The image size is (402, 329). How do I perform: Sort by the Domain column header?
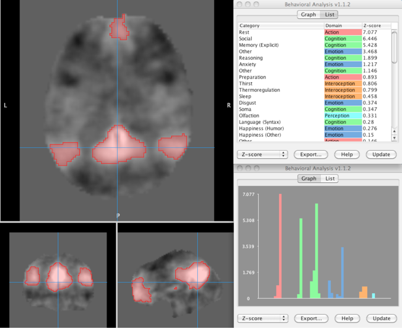[342, 25]
